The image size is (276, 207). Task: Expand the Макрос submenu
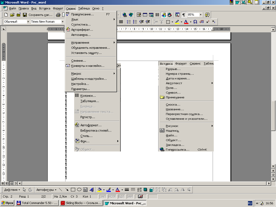click(x=91, y=74)
